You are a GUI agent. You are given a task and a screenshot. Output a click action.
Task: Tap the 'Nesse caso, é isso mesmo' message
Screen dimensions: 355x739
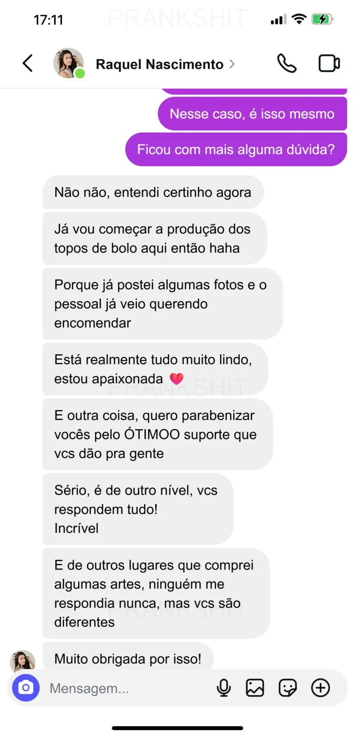[252, 114]
